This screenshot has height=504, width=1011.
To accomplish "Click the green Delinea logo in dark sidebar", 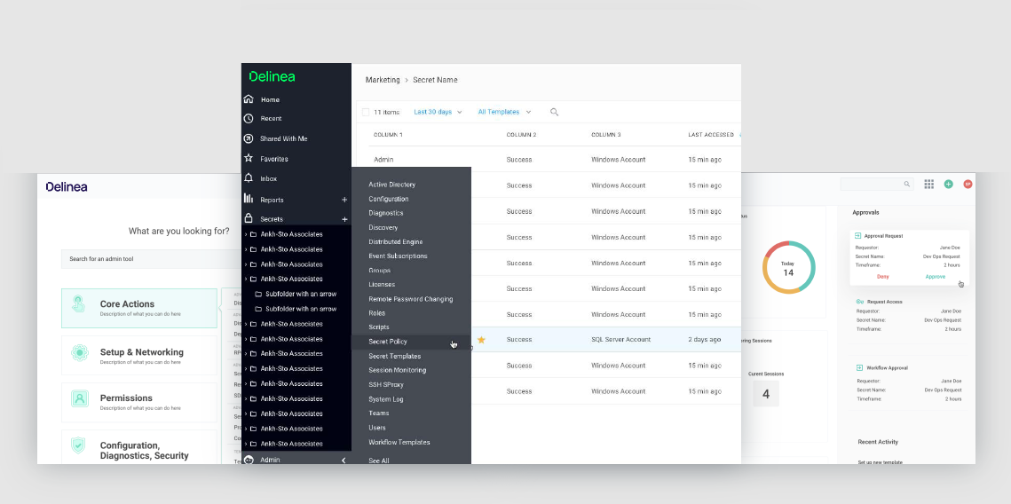I will click(272, 76).
